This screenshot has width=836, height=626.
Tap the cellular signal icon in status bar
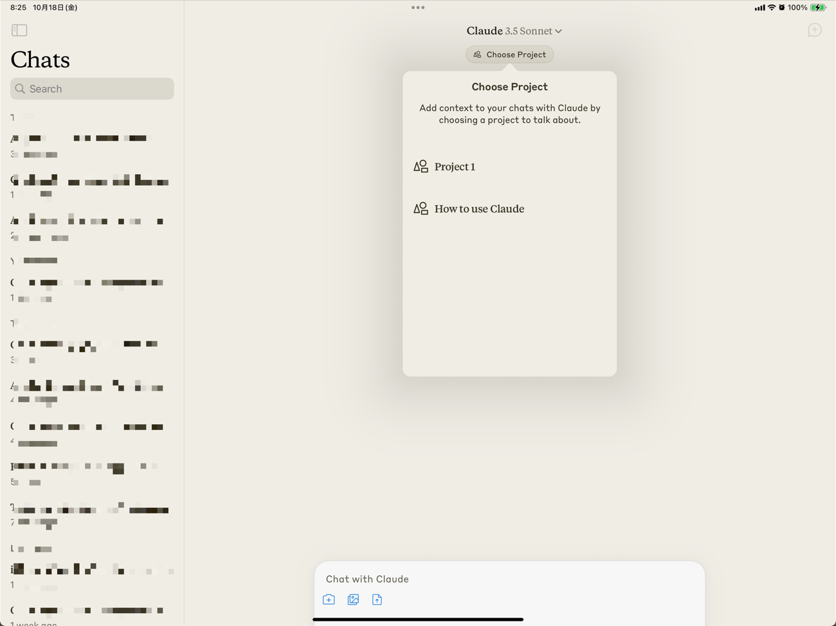[759, 8]
